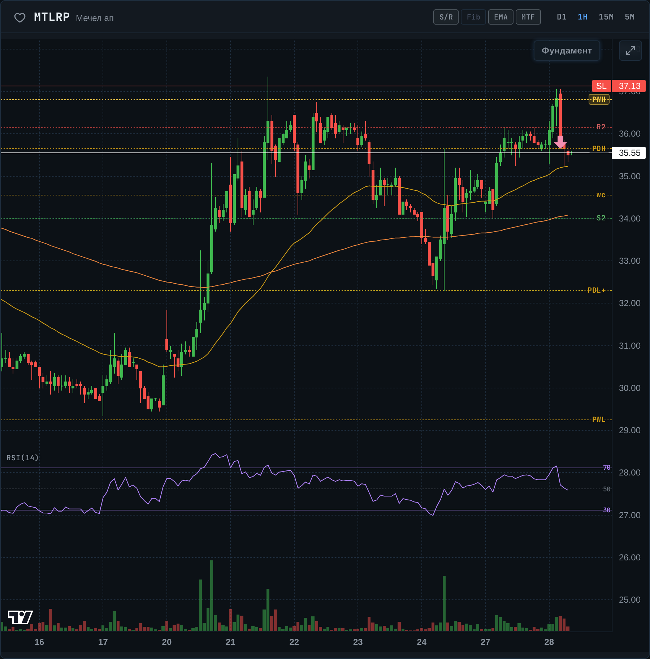
Task: Click date 28 on time axis
Action: coord(549,642)
